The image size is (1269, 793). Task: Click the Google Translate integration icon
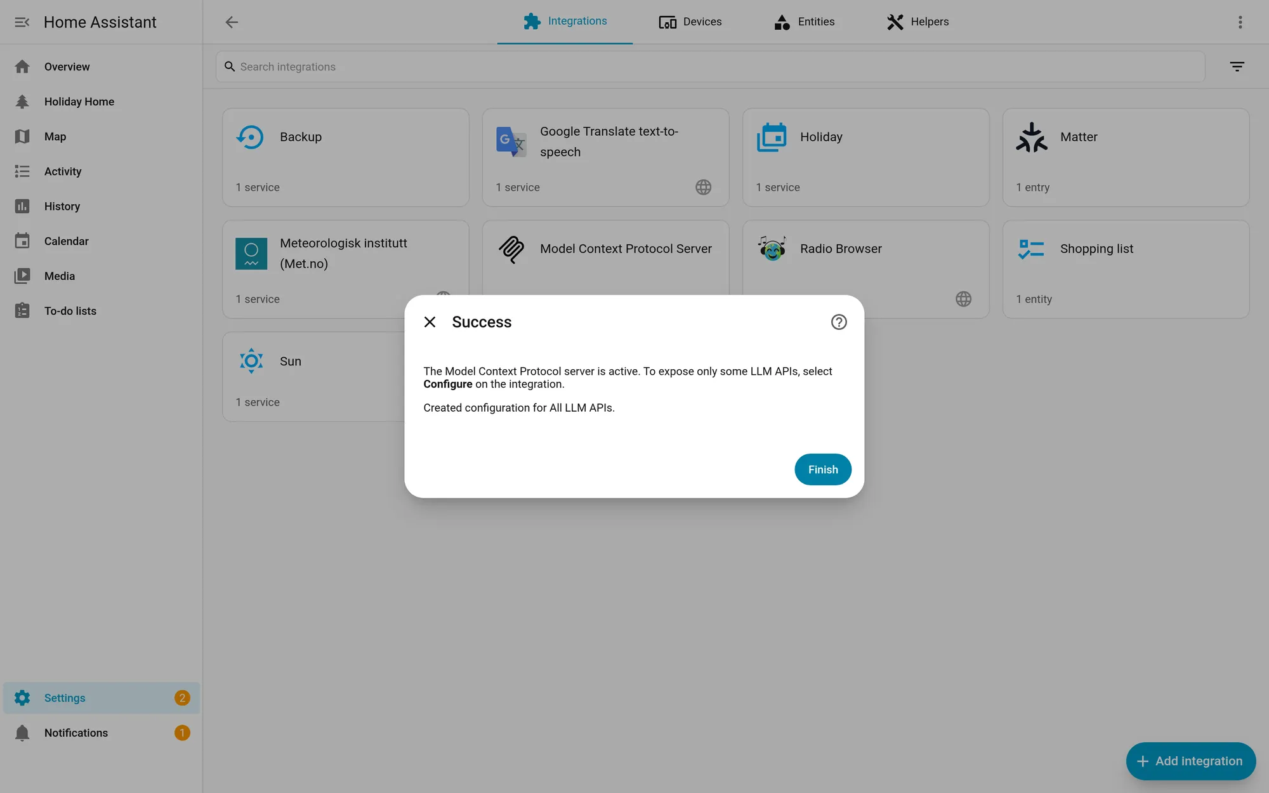coord(511,141)
